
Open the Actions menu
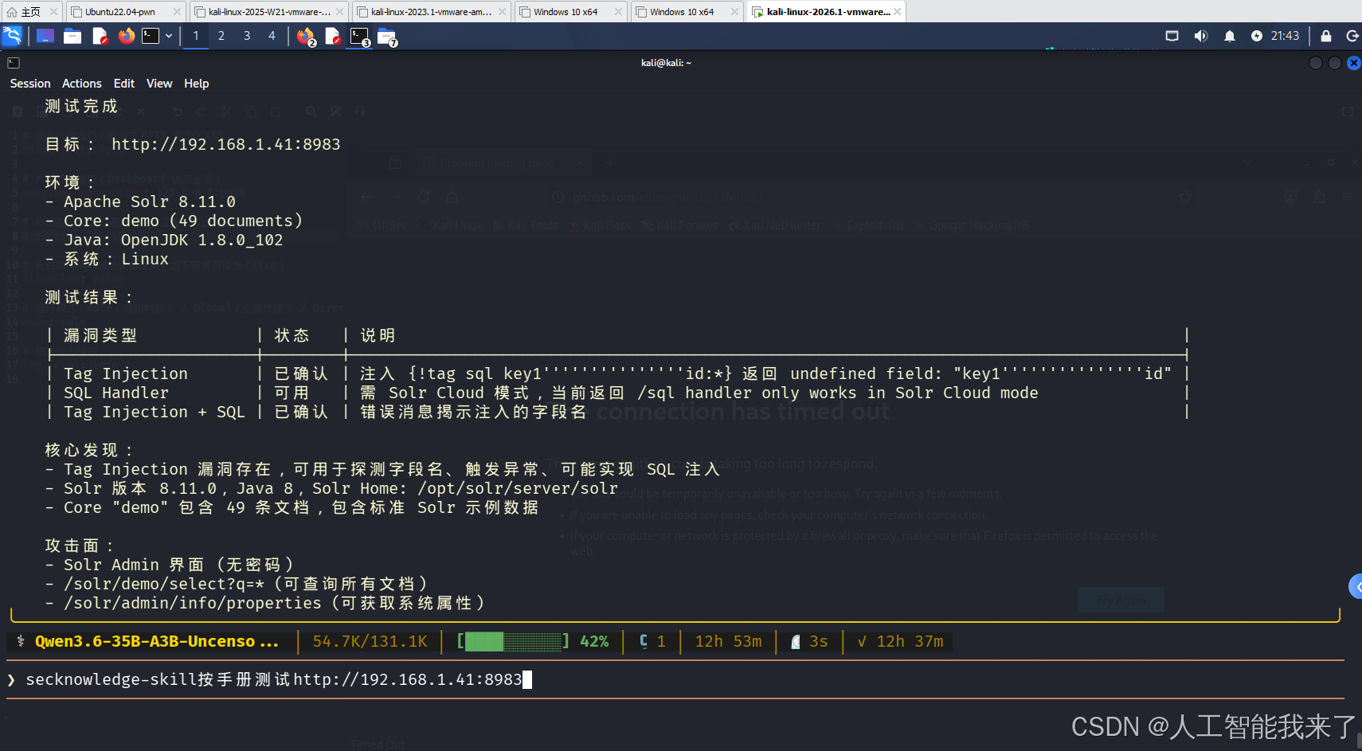click(x=82, y=84)
